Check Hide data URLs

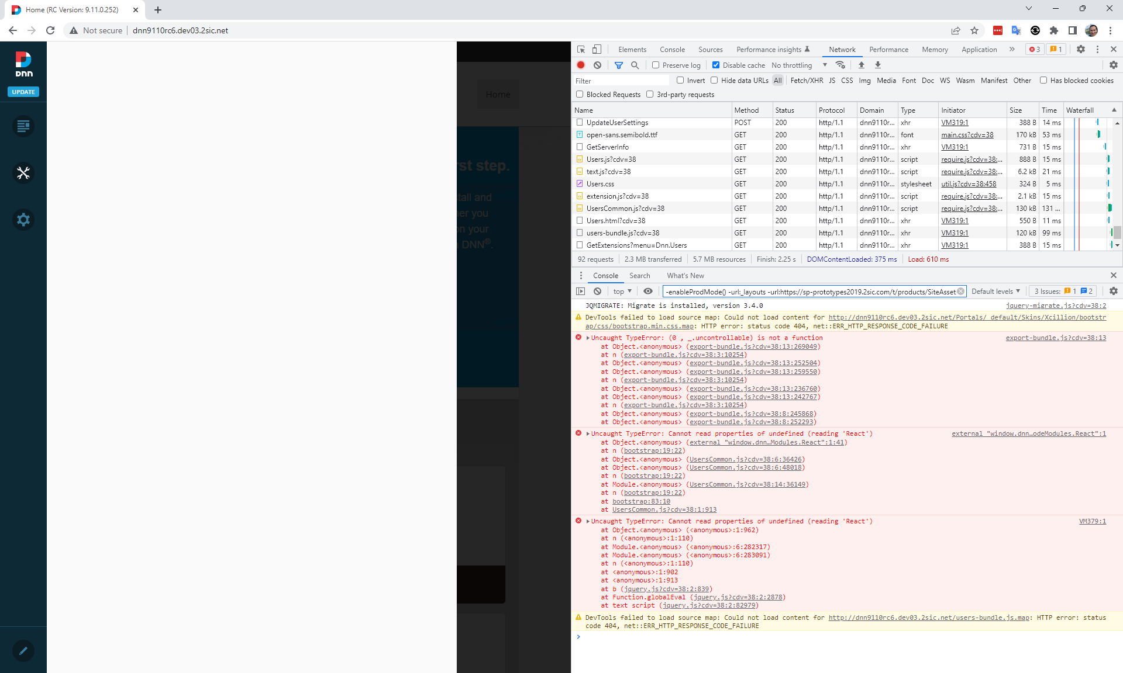714,80
